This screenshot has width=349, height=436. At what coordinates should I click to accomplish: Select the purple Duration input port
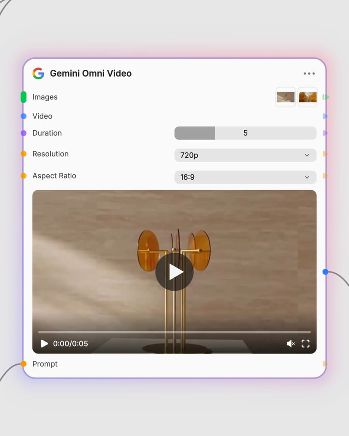point(24,133)
